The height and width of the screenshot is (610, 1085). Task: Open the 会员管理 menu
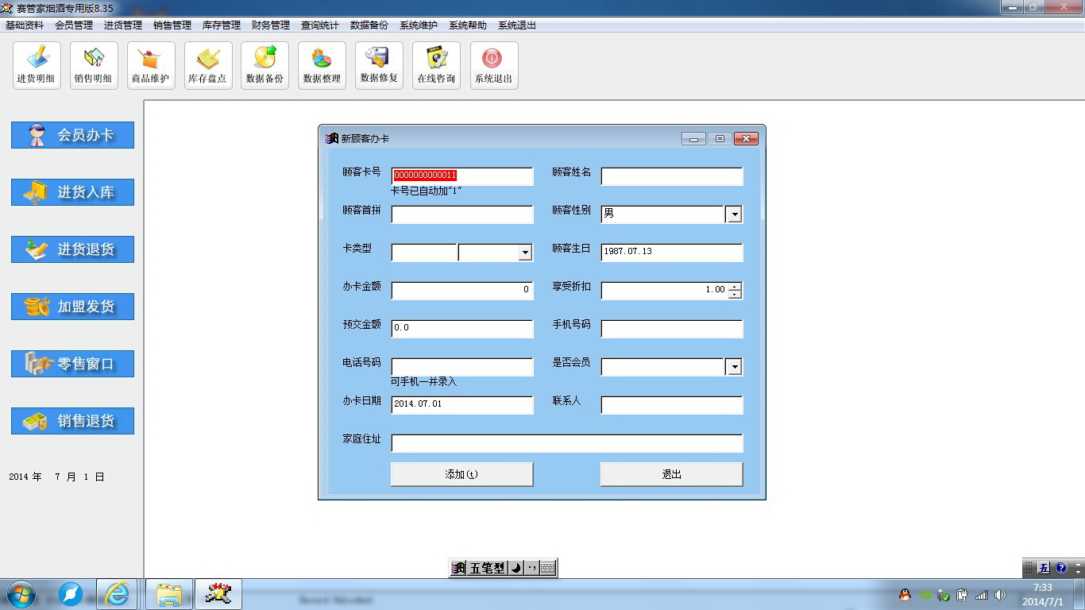pyautogui.click(x=74, y=25)
